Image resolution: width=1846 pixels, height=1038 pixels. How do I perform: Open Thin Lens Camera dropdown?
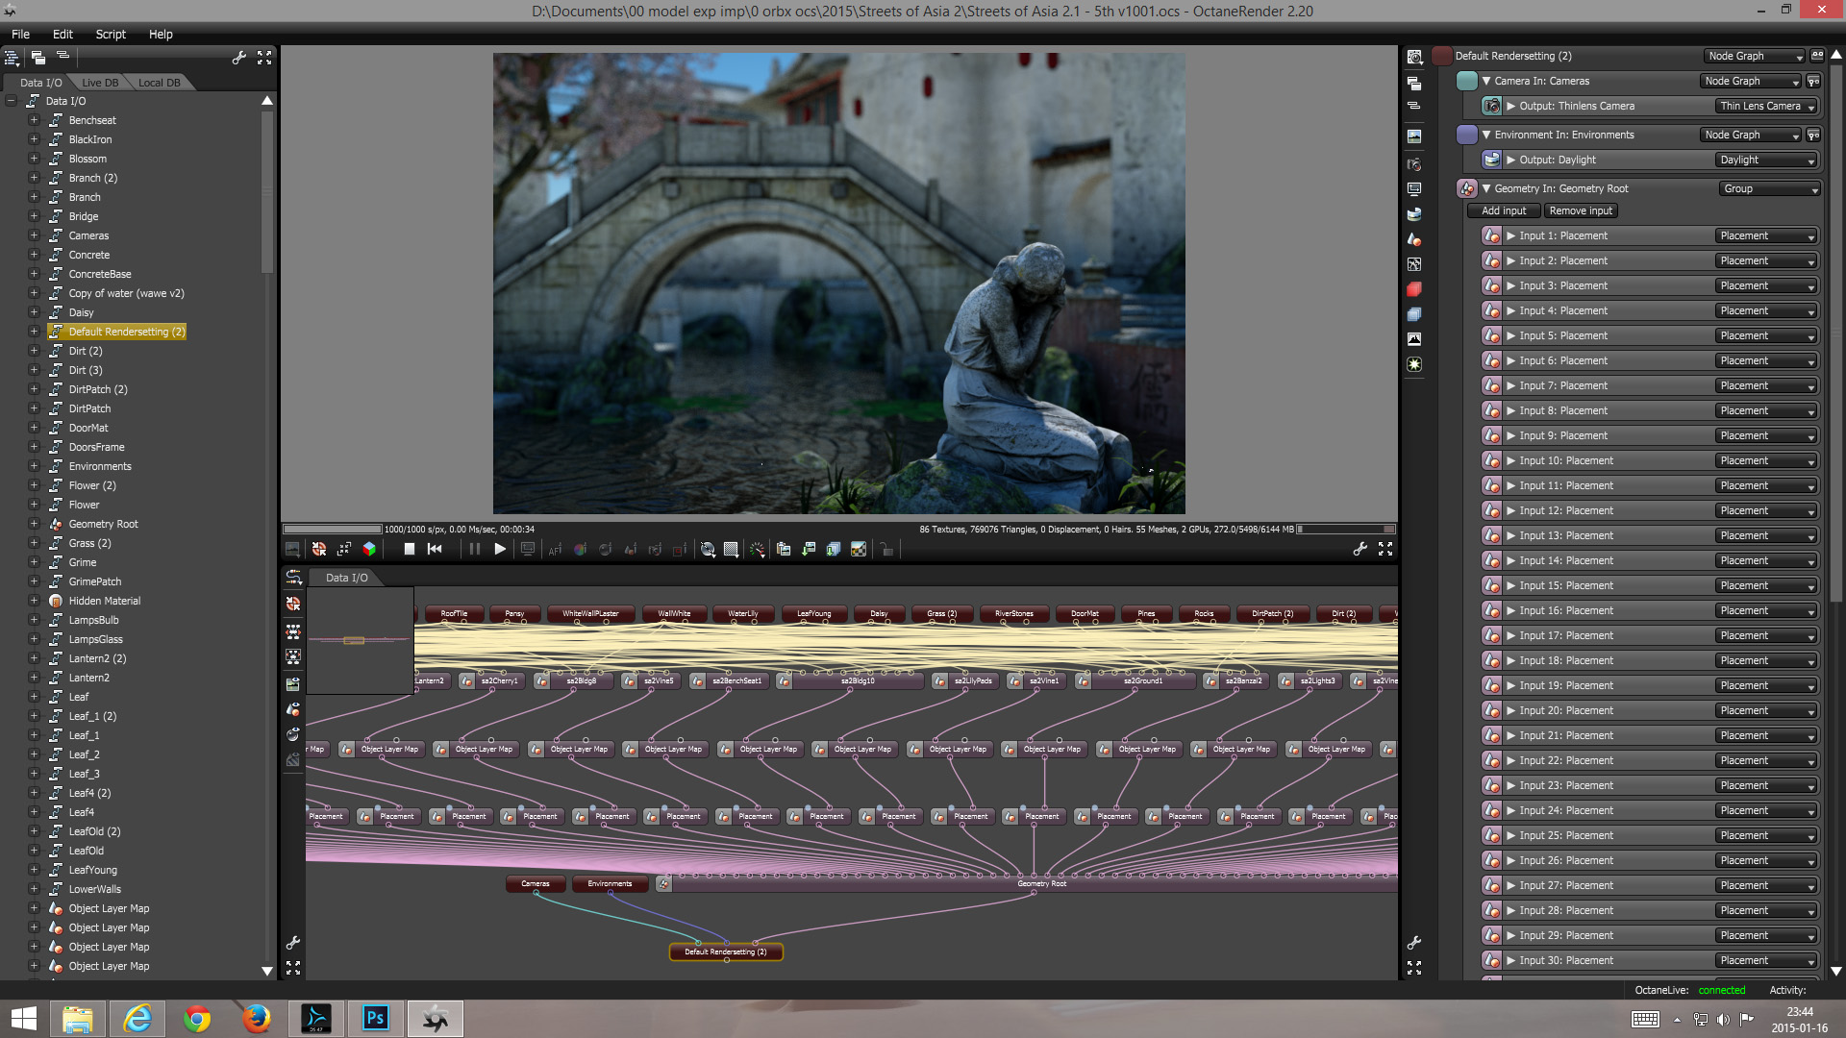pyautogui.click(x=1766, y=107)
